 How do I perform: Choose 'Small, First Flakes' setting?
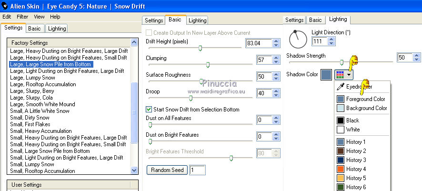(30, 124)
